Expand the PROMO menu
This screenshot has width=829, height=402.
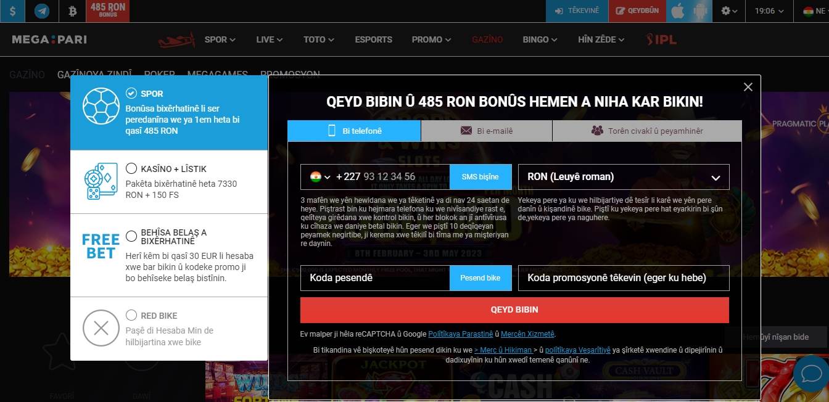(432, 39)
